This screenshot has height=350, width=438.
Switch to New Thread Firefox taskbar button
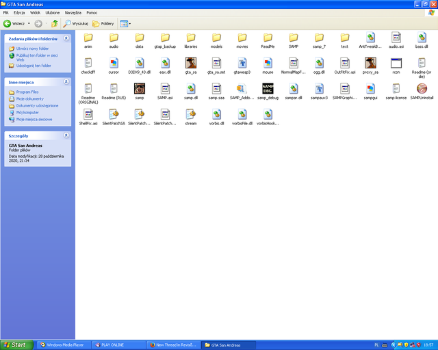tap(174, 345)
